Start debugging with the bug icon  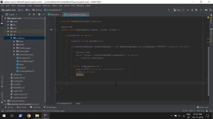[192, 10]
